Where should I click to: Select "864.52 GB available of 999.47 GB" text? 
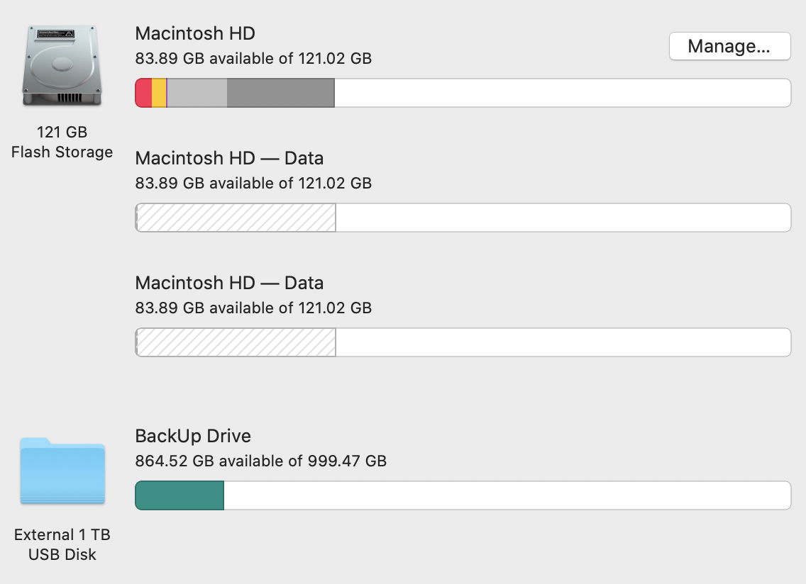click(260, 461)
